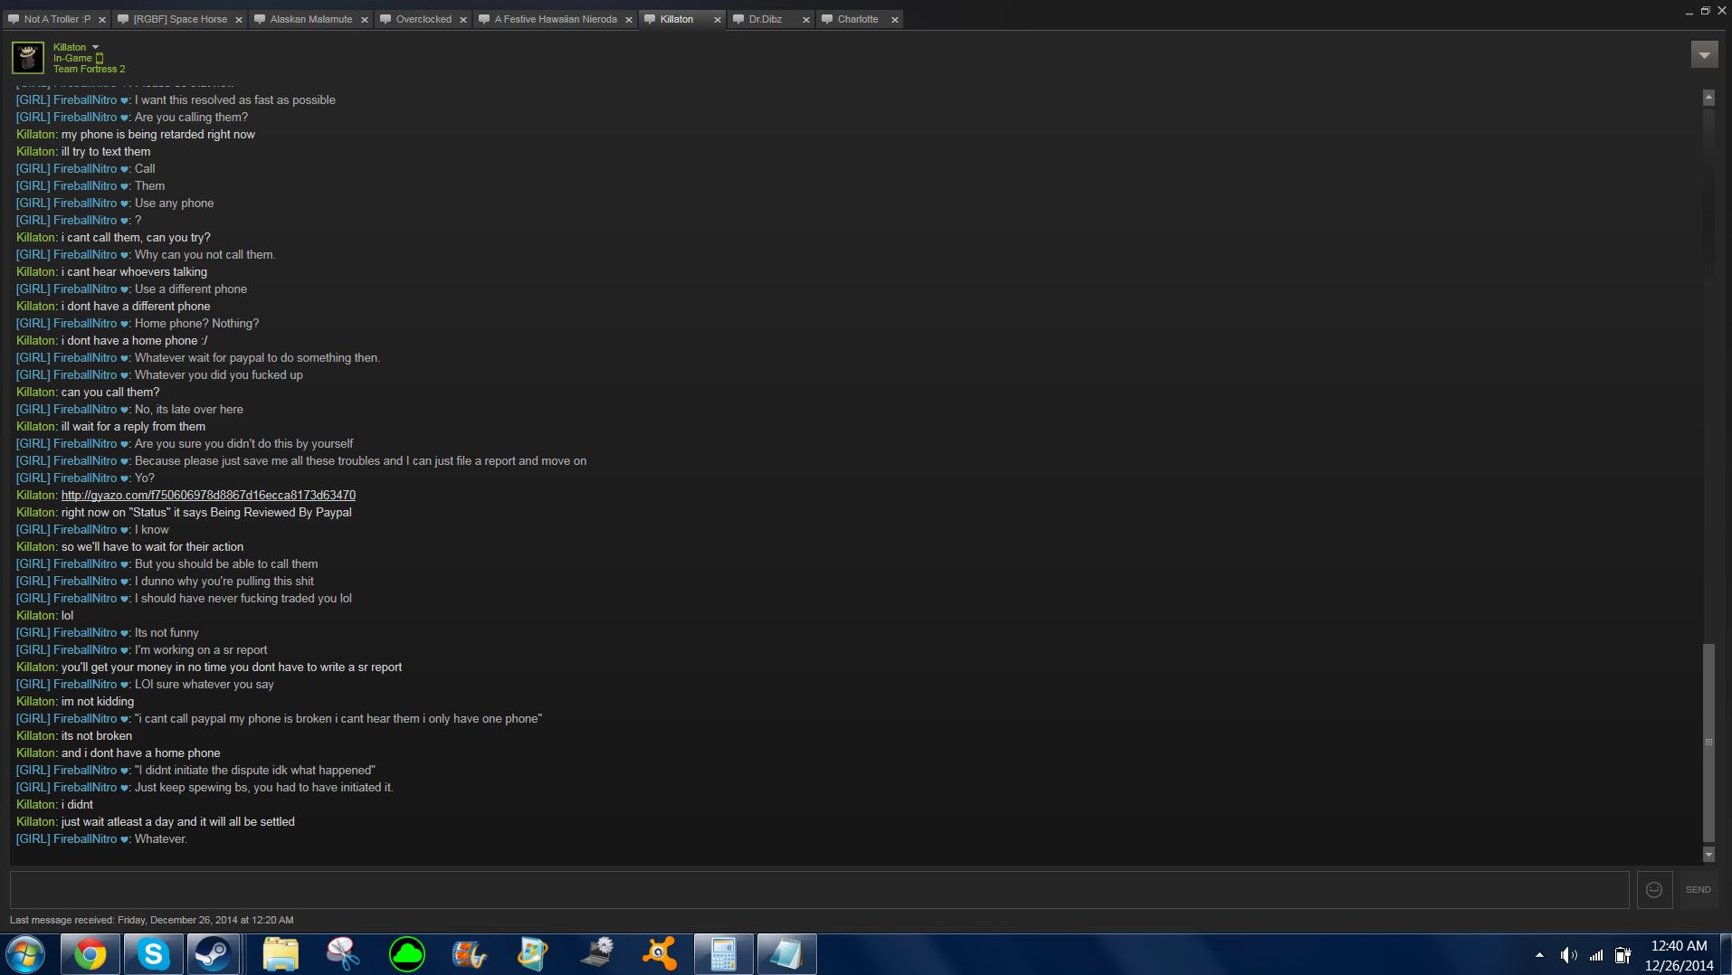This screenshot has width=1732, height=975.
Task: Open Google Chrome from the taskbar
Action: (x=90, y=954)
